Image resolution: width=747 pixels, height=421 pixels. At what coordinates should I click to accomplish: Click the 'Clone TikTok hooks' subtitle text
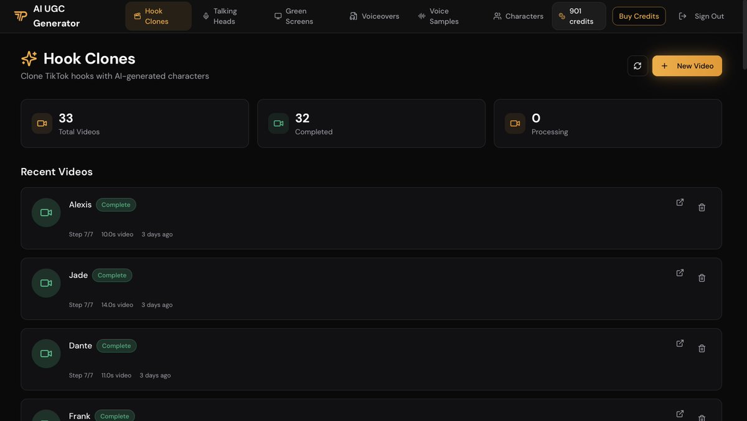(115, 76)
